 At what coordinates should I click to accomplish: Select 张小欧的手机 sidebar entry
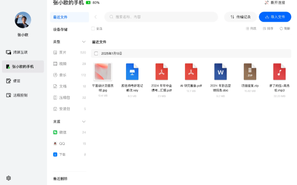click(23, 67)
